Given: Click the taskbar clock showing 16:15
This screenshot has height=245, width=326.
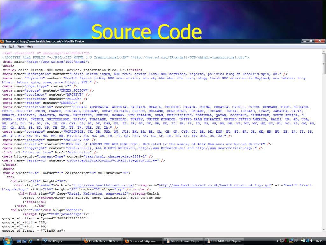Looking at the screenshot, I should click(319, 241).
